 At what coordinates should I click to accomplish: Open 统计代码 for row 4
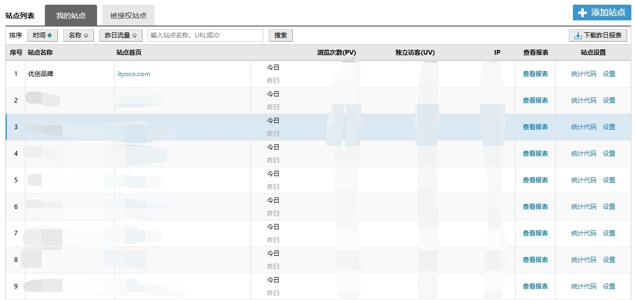click(584, 154)
